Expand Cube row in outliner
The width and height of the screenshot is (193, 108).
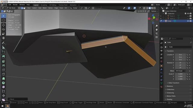(163, 21)
